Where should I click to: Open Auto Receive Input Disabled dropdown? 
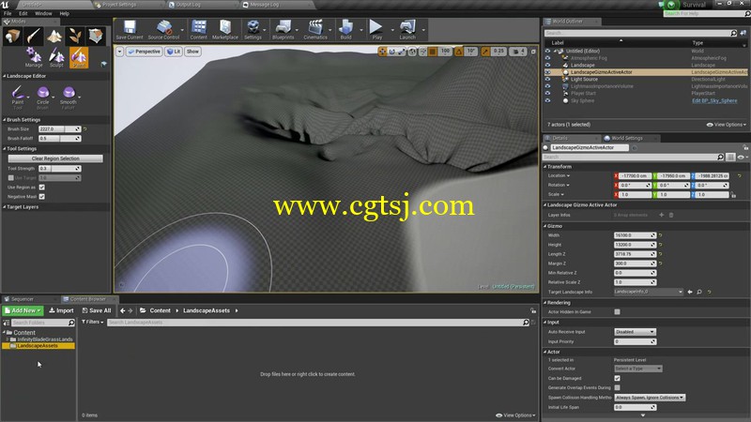pyautogui.click(x=635, y=332)
